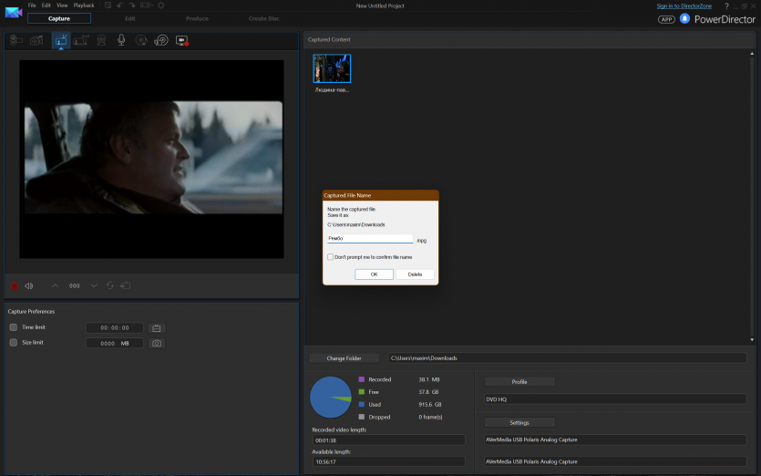761x476 pixels.
Task: Open the File menu
Action: pyautogui.click(x=32, y=5)
